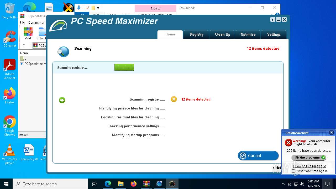This screenshot has height=189, width=336.
Task: Open VLC media player desktop shortcut
Action: tap(10, 154)
